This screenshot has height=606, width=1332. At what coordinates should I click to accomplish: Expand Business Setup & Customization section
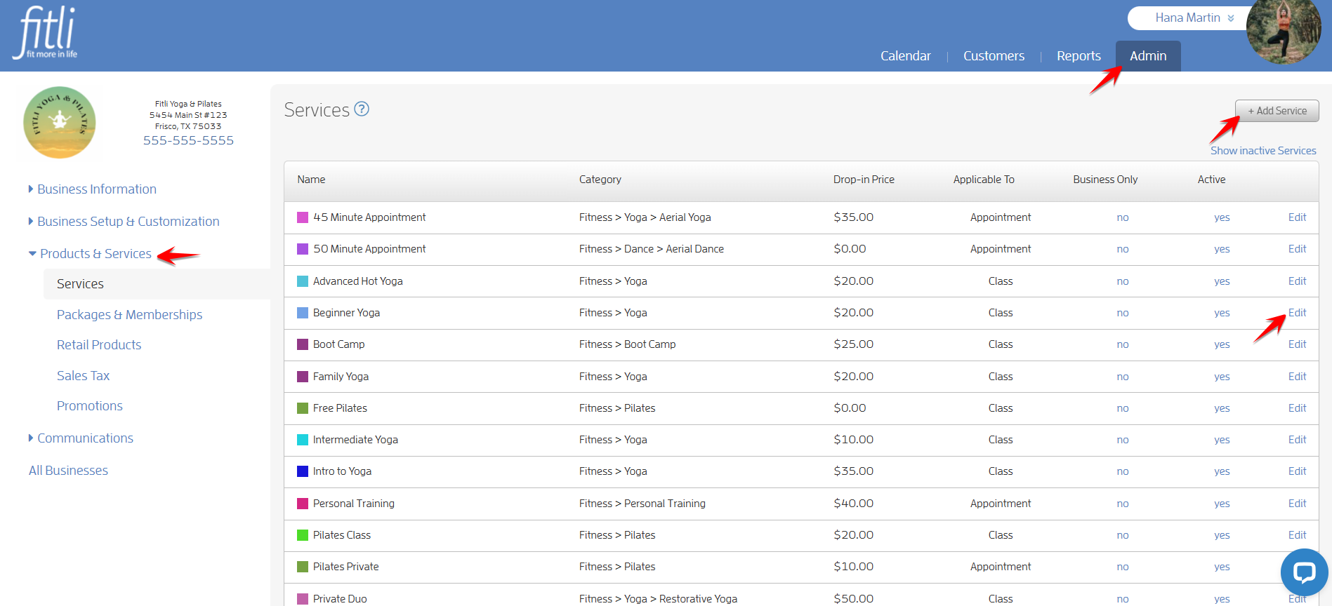click(124, 221)
